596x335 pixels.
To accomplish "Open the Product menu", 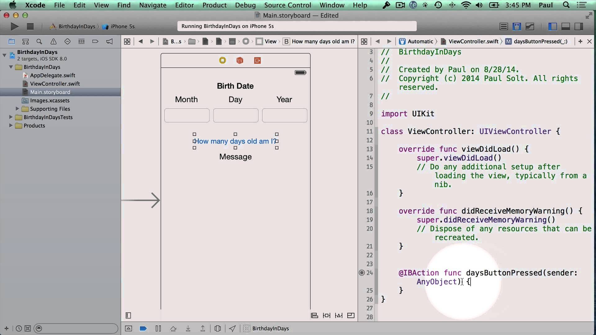I will click(214, 5).
